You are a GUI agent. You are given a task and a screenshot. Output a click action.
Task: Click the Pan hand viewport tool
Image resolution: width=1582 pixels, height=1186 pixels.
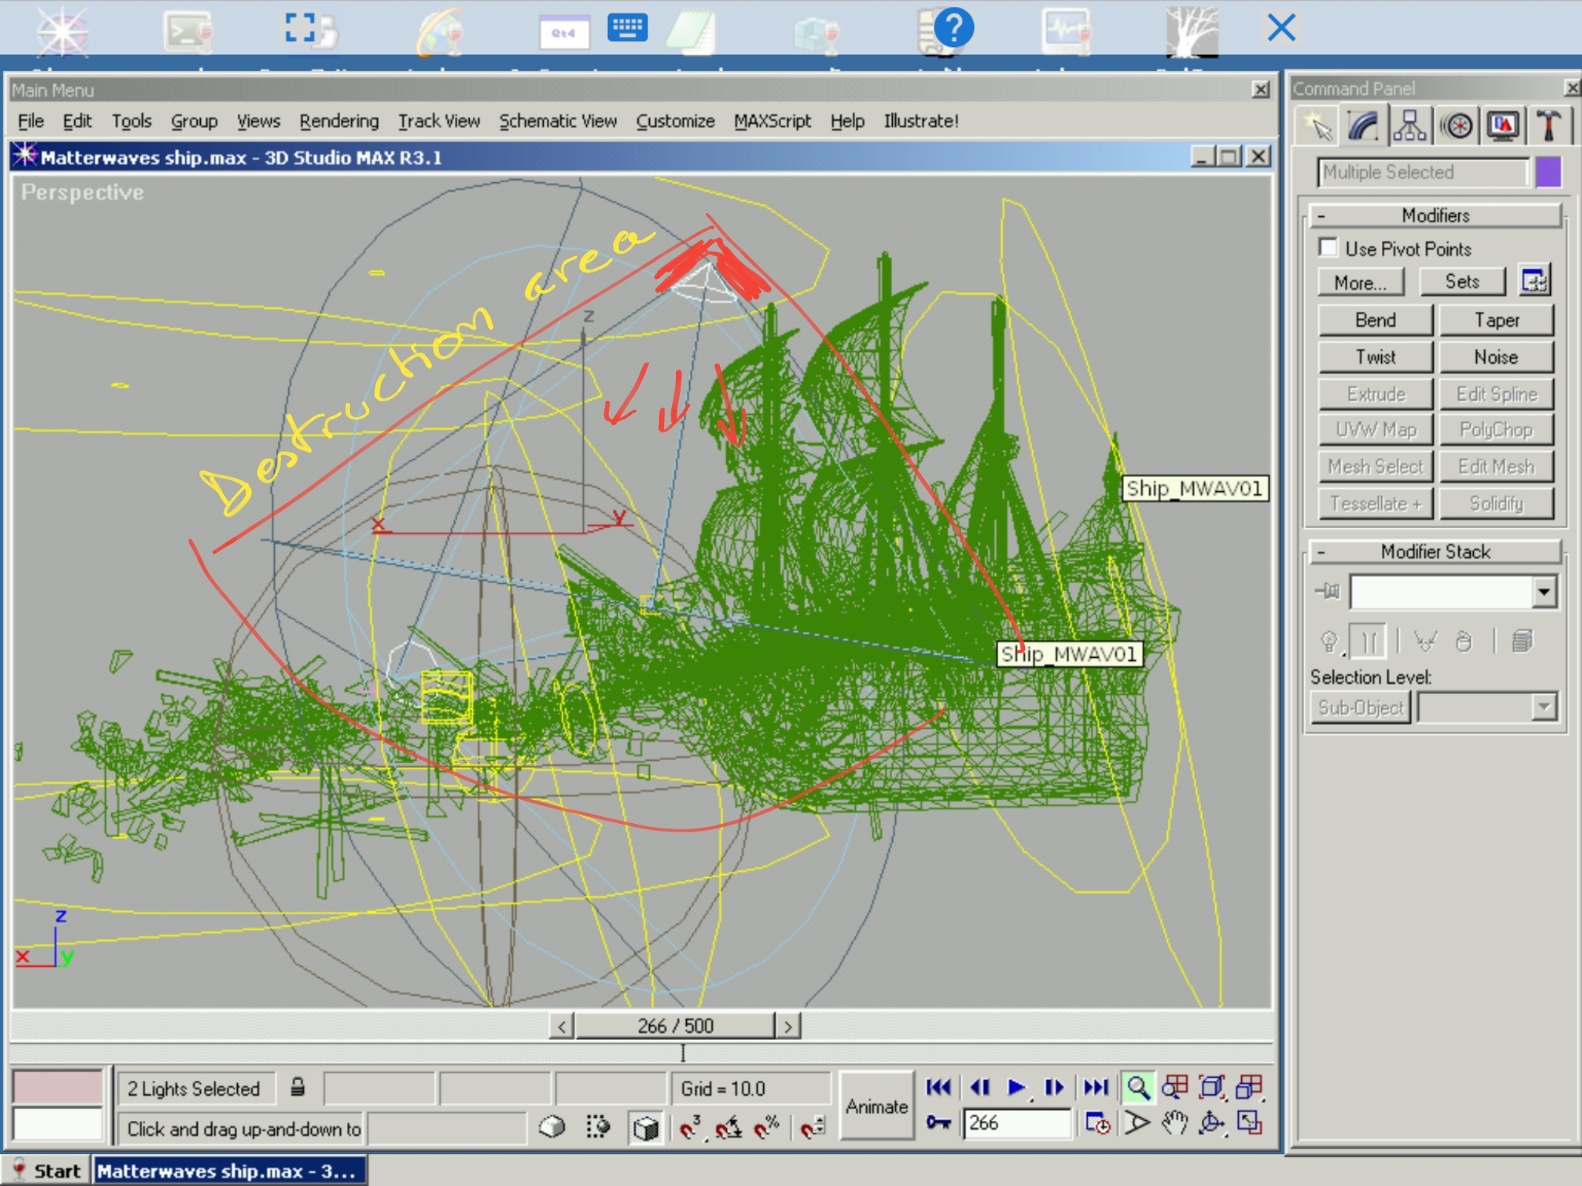click(1173, 1123)
